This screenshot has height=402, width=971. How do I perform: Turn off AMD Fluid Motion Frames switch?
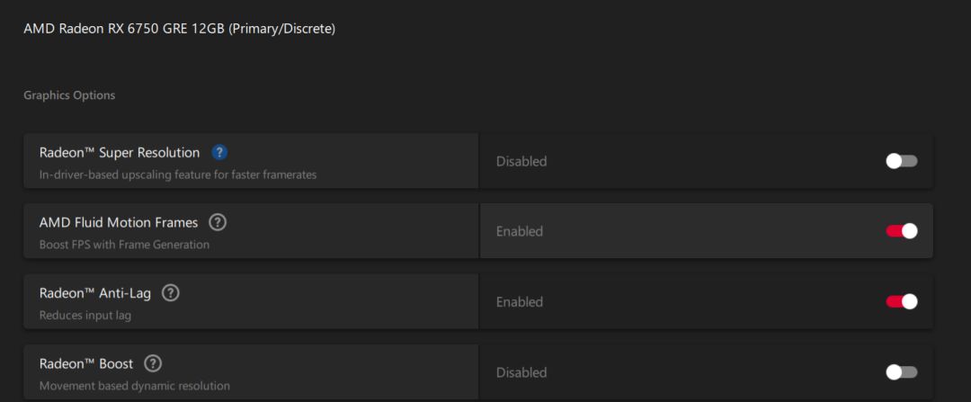(902, 231)
